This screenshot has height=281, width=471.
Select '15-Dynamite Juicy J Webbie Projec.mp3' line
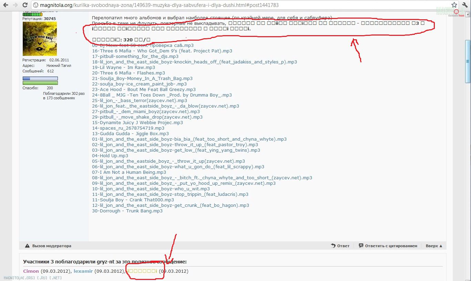coord(137,123)
